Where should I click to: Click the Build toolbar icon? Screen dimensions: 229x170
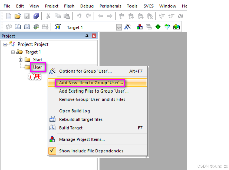18,27
